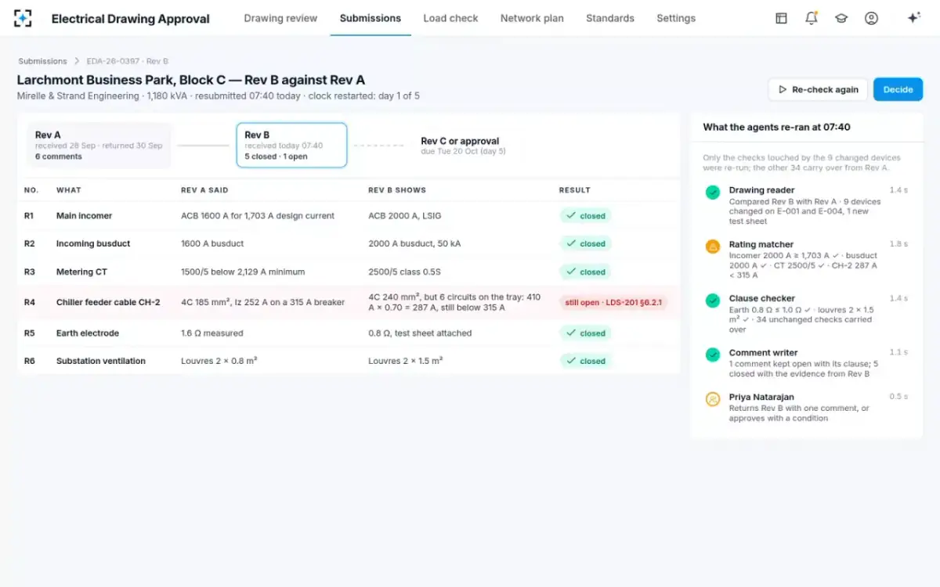Screen dimensions: 940x587
Task: Go to the Network plan tab
Action: [532, 18]
